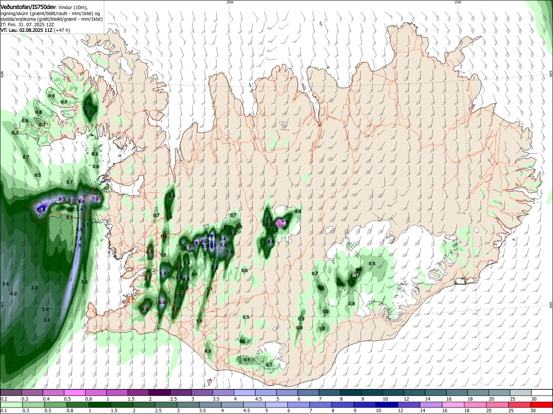Click the '0.2' label at the snow legend start
Viewport: 553px width, 414px height.
[x=3, y=398]
